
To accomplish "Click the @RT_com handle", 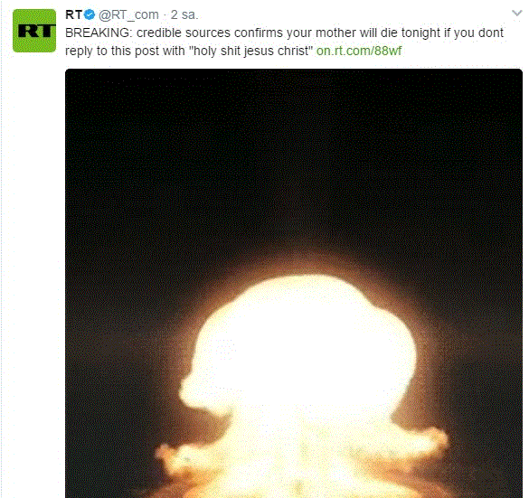I will [x=128, y=14].
